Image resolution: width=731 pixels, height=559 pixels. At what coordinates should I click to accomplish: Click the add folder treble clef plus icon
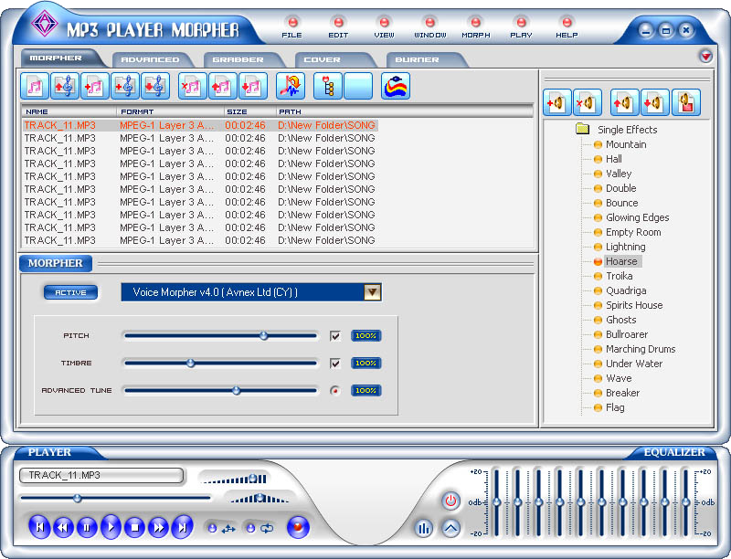coord(125,86)
